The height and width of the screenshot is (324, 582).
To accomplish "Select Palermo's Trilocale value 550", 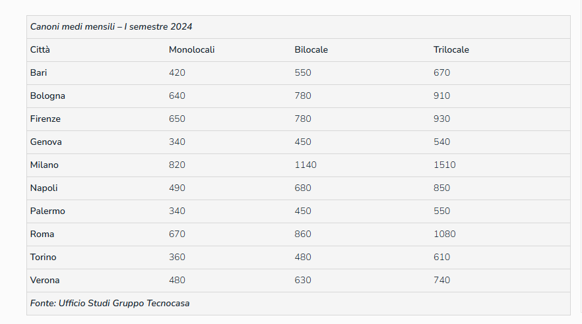I will pos(441,211).
